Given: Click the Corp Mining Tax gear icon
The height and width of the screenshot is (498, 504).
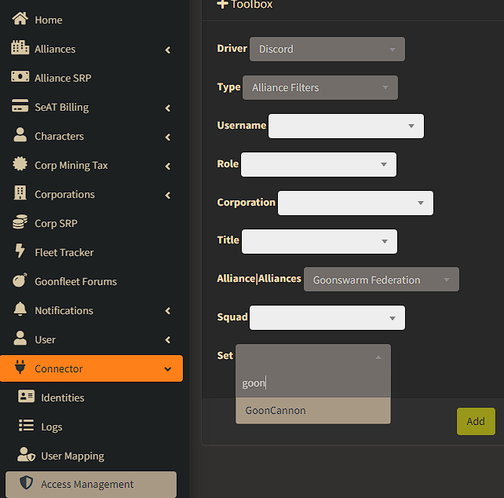Looking at the screenshot, I should [20, 165].
